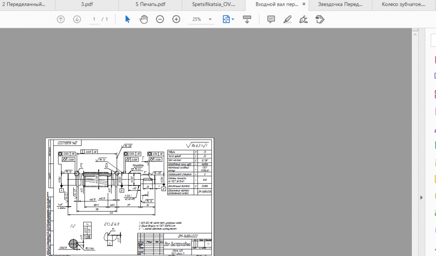Image resolution: width=436 pixels, height=256 pixels.
Task: Close the Входной вал tab
Action: pos(304,5)
